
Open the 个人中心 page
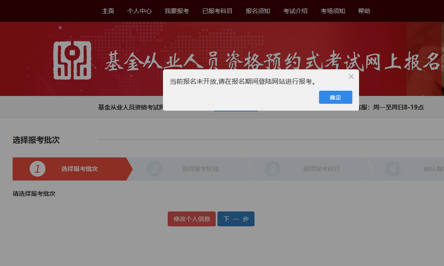pyautogui.click(x=139, y=11)
